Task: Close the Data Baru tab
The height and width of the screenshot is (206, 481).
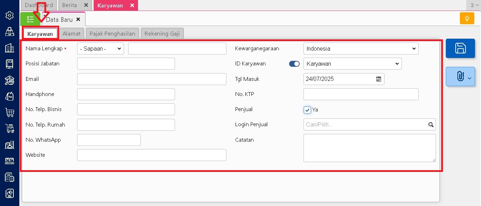Action: click(x=78, y=19)
